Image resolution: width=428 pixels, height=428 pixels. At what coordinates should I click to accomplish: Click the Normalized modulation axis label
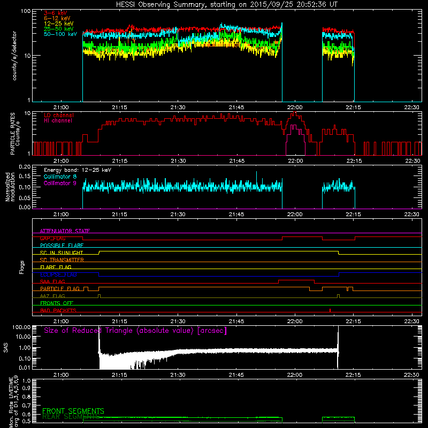coord(10,187)
